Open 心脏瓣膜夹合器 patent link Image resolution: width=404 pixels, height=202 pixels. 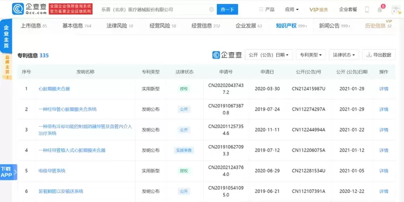[x=54, y=89]
